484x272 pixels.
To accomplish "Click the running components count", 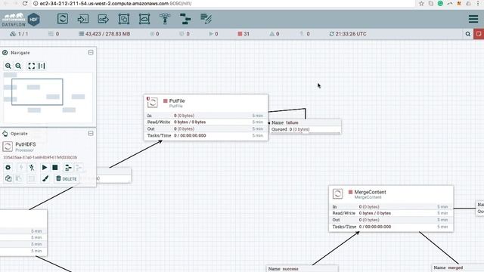I will coord(213,34).
